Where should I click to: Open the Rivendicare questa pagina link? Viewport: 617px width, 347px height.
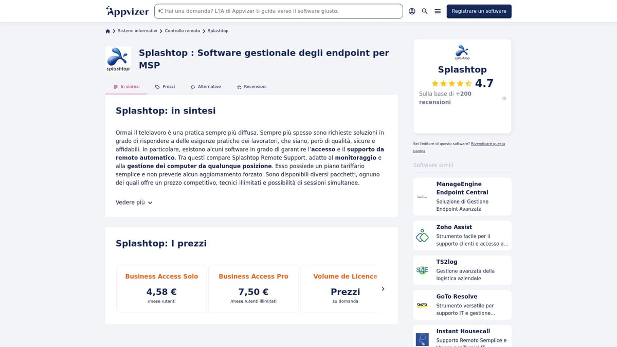tap(488, 143)
